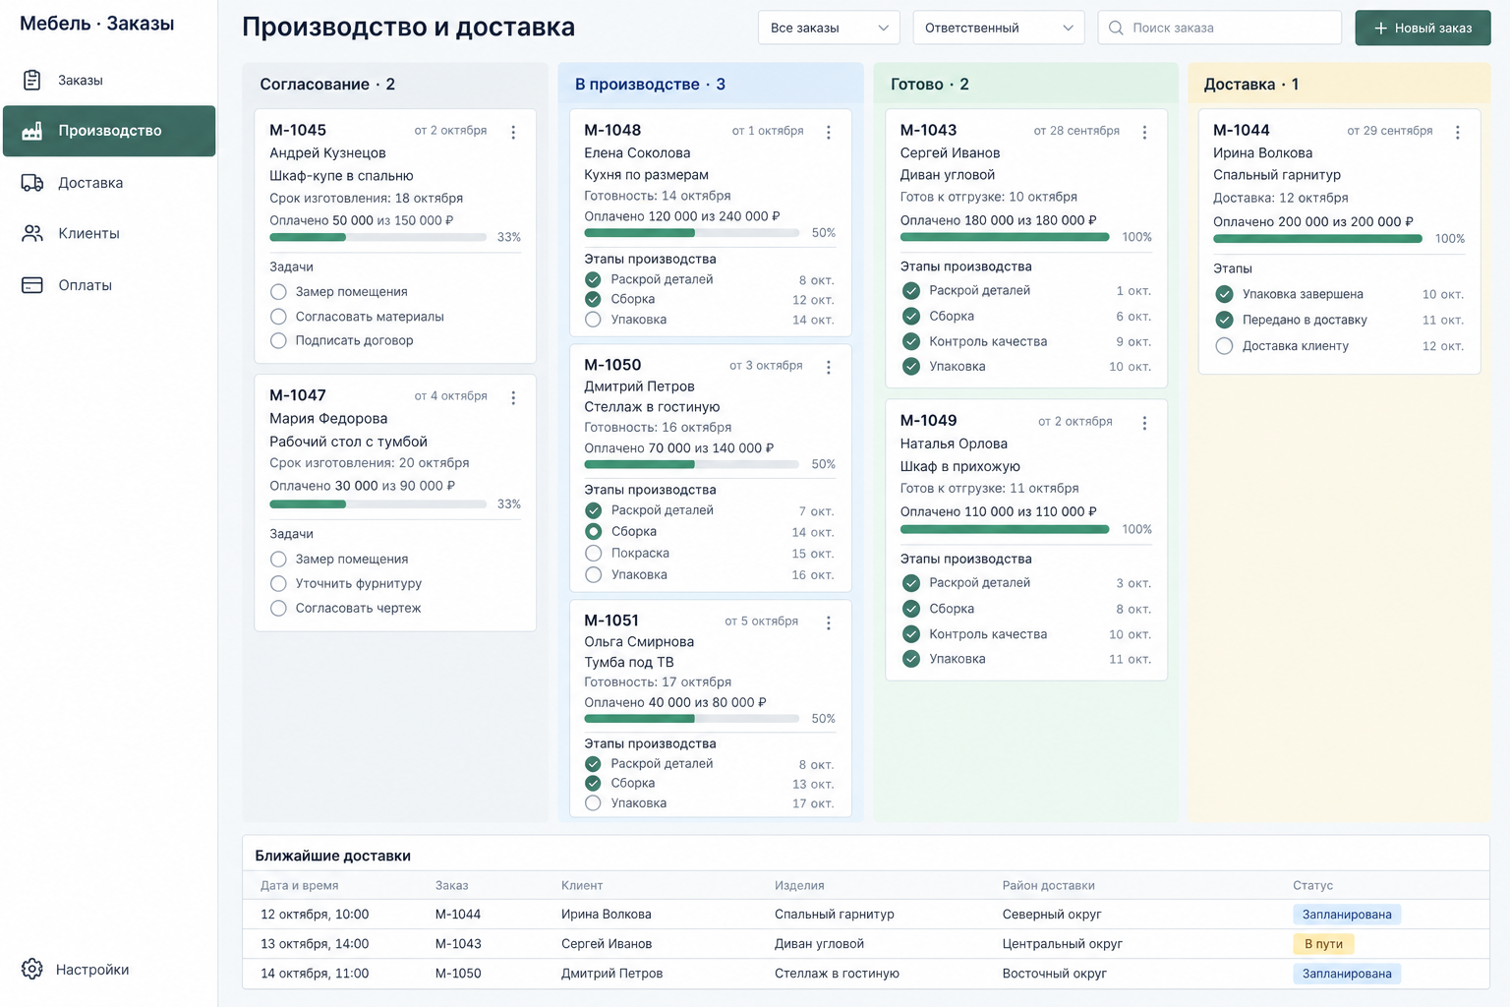Mark Доставка клиенту stage complete

[1224, 346]
